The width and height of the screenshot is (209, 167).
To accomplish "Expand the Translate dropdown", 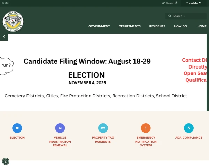I will [194, 3].
